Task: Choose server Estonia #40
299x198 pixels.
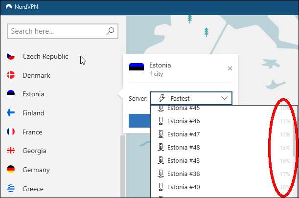Action: (x=184, y=187)
